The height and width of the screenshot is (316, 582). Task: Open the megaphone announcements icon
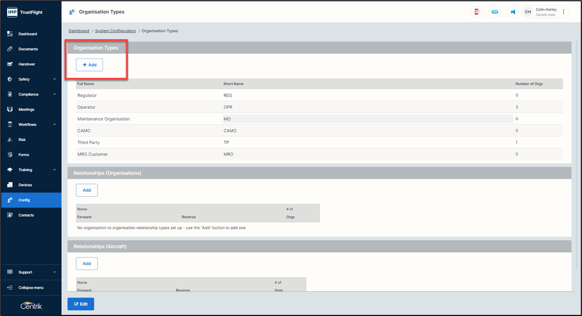pyautogui.click(x=513, y=12)
